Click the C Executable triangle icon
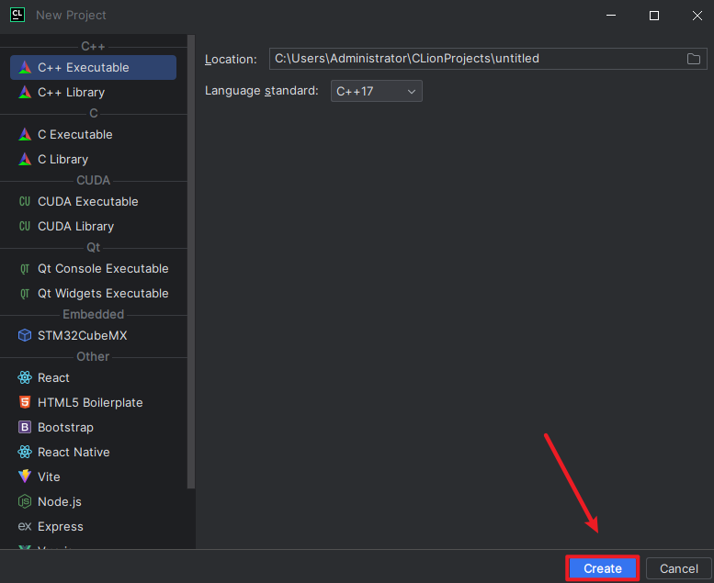Image resolution: width=714 pixels, height=583 pixels. click(x=25, y=135)
